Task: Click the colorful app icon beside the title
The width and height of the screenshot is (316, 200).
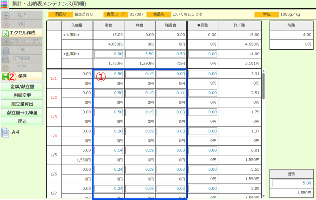Action: (4, 4)
